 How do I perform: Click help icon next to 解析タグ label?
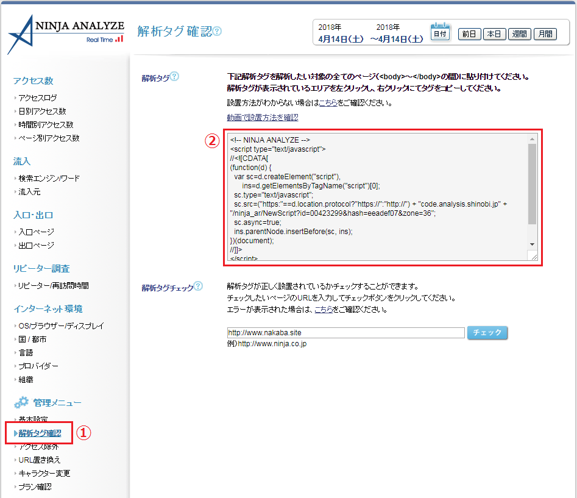tap(174, 76)
